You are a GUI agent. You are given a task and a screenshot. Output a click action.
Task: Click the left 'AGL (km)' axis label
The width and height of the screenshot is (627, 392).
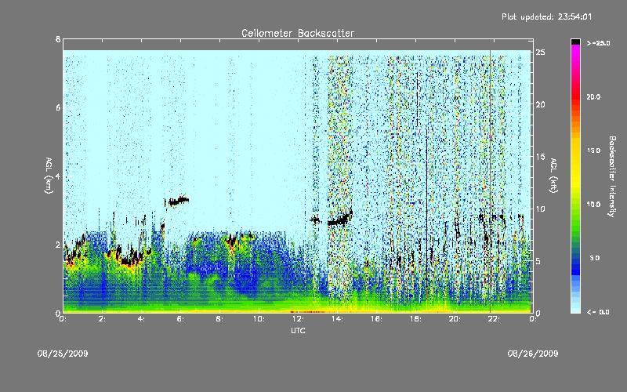click(49, 176)
